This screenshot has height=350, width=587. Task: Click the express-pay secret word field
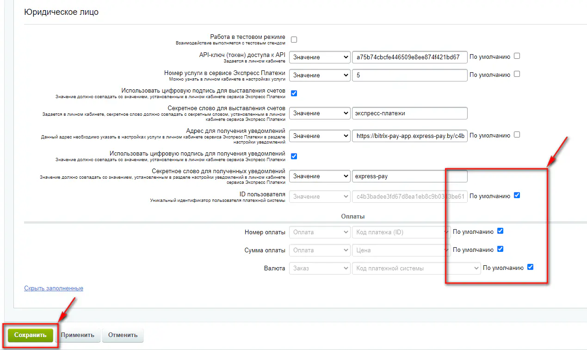(409, 176)
